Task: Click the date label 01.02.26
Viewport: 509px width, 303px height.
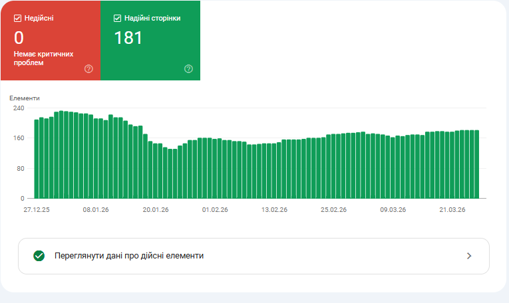Action: click(x=215, y=210)
